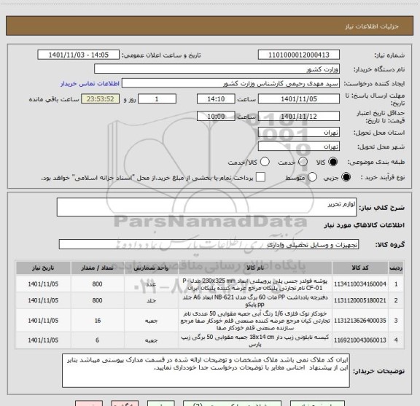
Task: Select product code 1131120005180021
Action: tap(360, 300)
